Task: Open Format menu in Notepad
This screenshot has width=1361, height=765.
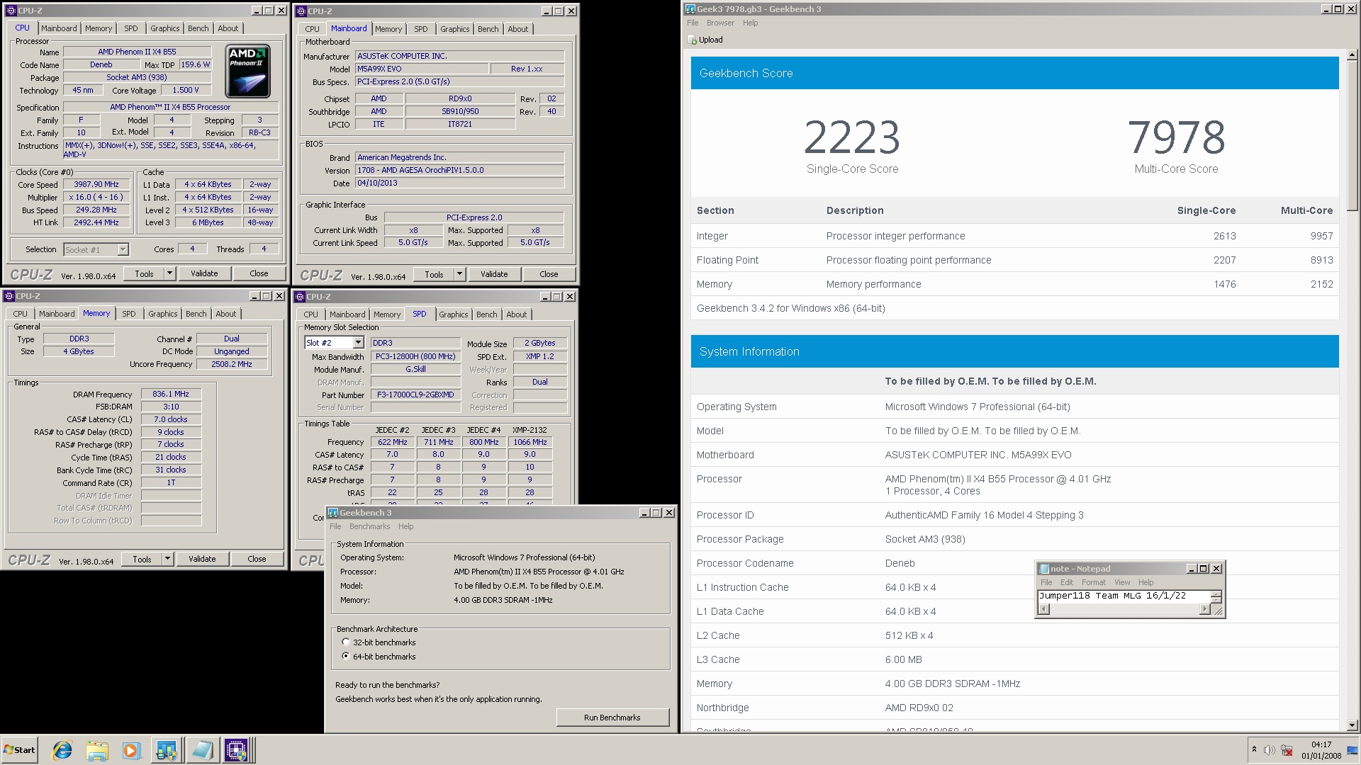Action: pos(1093,582)
